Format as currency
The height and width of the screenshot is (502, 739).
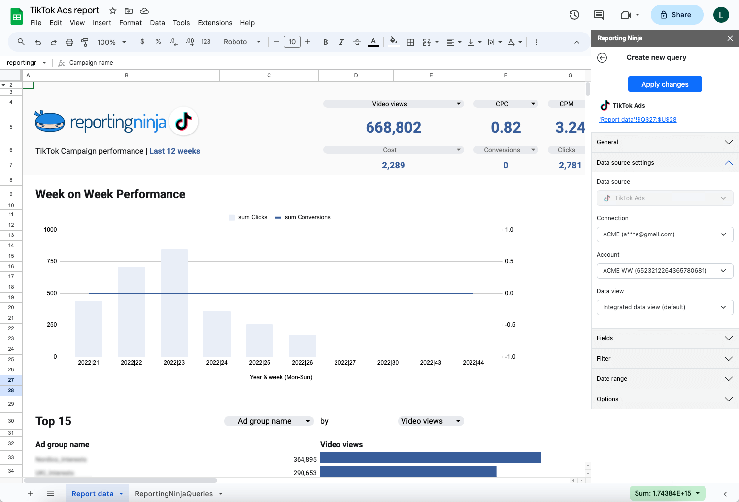pyautogui.click(x=142, y=42)
